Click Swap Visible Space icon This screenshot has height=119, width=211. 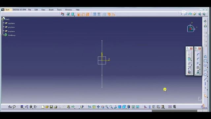pyautogui.click(x=137, y=107)
